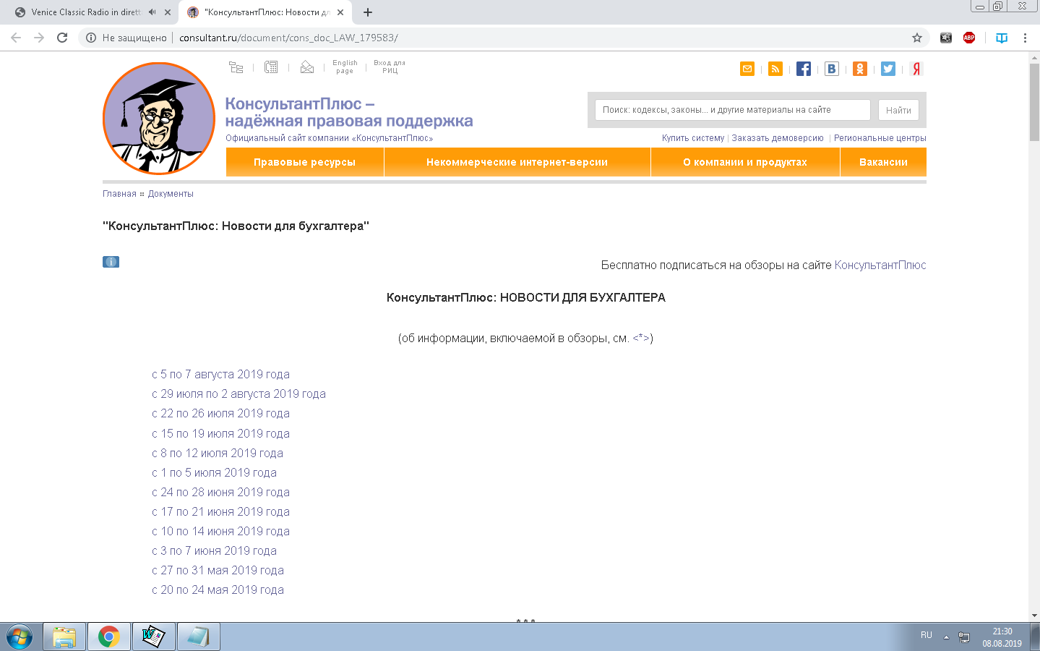Open the RSS feed icon
The width and height of the screenshot is (1040, 651).
point(775,69)
